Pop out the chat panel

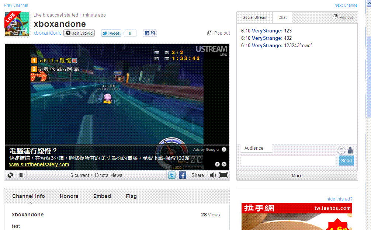tap(343, 17)
